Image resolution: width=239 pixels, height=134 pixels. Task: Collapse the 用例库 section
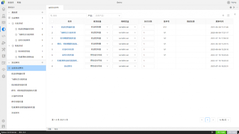9,12
